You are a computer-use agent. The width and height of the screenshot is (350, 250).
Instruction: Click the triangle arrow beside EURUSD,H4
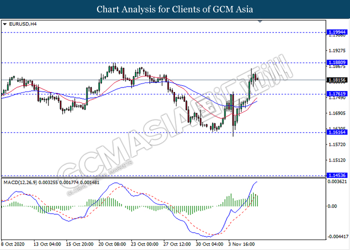tap(5, 24)
